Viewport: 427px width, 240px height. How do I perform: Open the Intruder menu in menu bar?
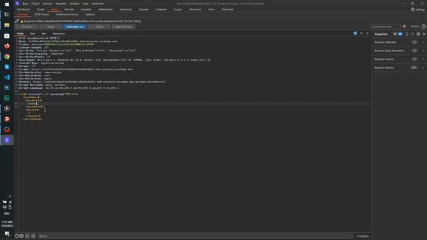click(47, 3)
